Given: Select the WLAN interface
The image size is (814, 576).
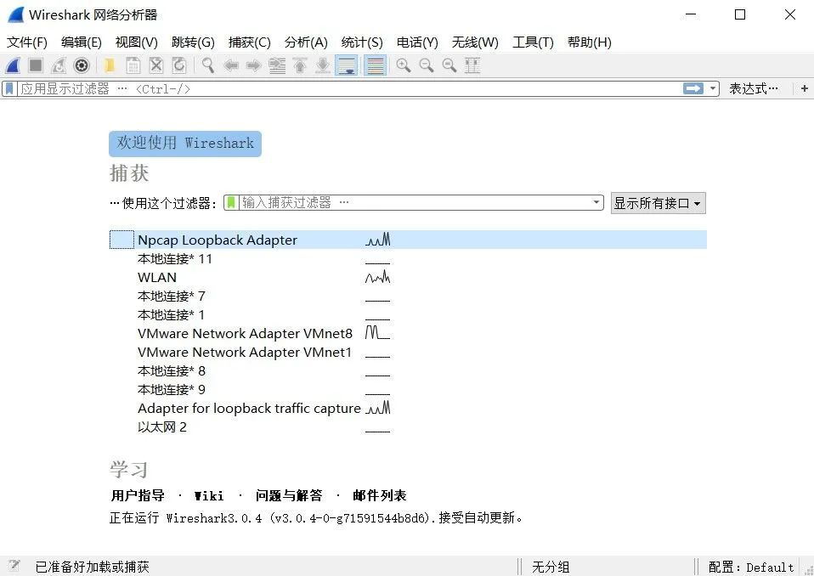Looking at the screenshot, I should (x=408, y=277).
